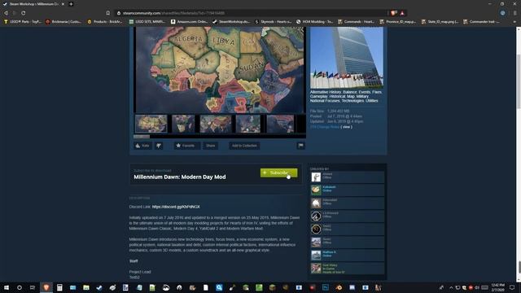Show hidden system tray icons
This screenshot has height=293, width=521.
(451, 287)
